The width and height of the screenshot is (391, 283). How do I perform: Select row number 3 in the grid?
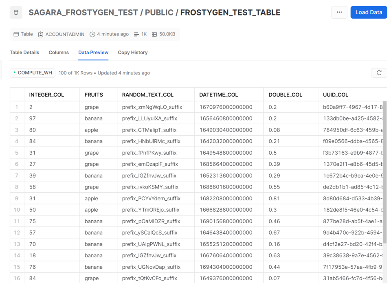click(x=16, y=129)
